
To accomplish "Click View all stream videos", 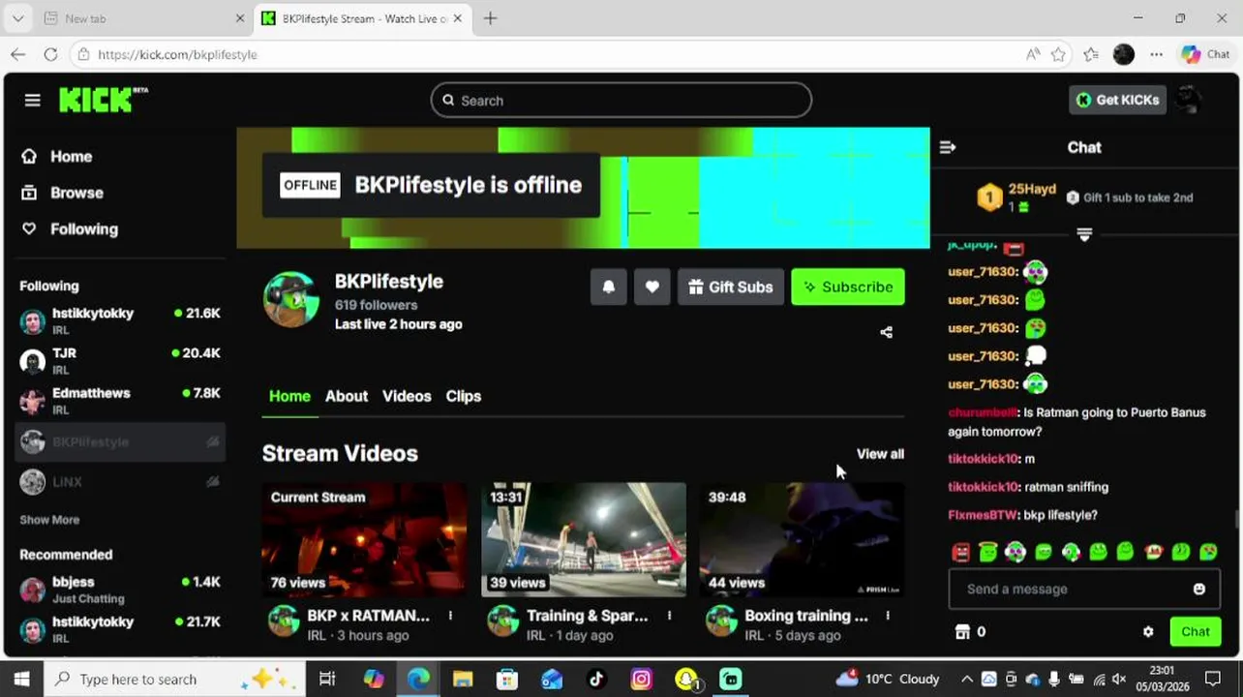I will coord(880,453).
